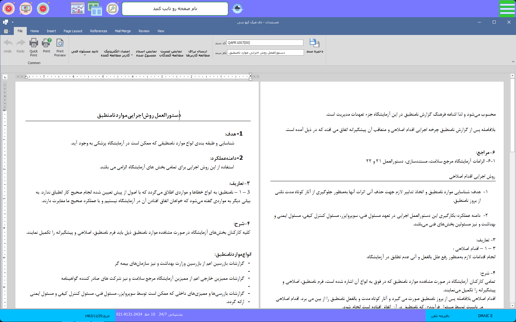Switch to the Page Layout tab
The image size is (516, 322).
(x=73, y=31)
